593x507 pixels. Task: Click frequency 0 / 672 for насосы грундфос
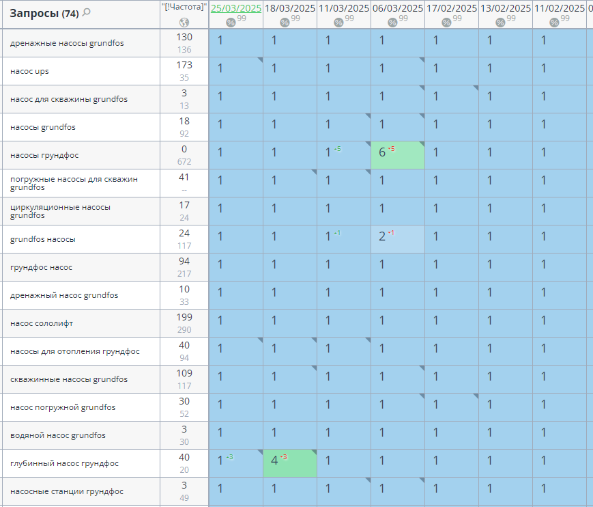click(184, 155)
